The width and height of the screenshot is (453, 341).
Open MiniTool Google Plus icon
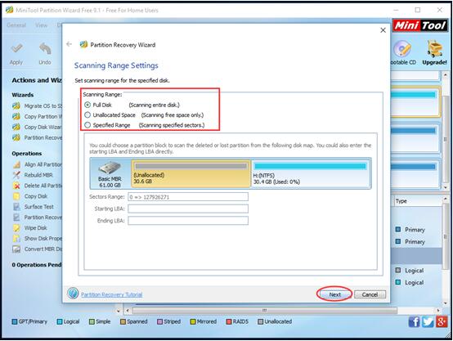[x=442, y=321]
